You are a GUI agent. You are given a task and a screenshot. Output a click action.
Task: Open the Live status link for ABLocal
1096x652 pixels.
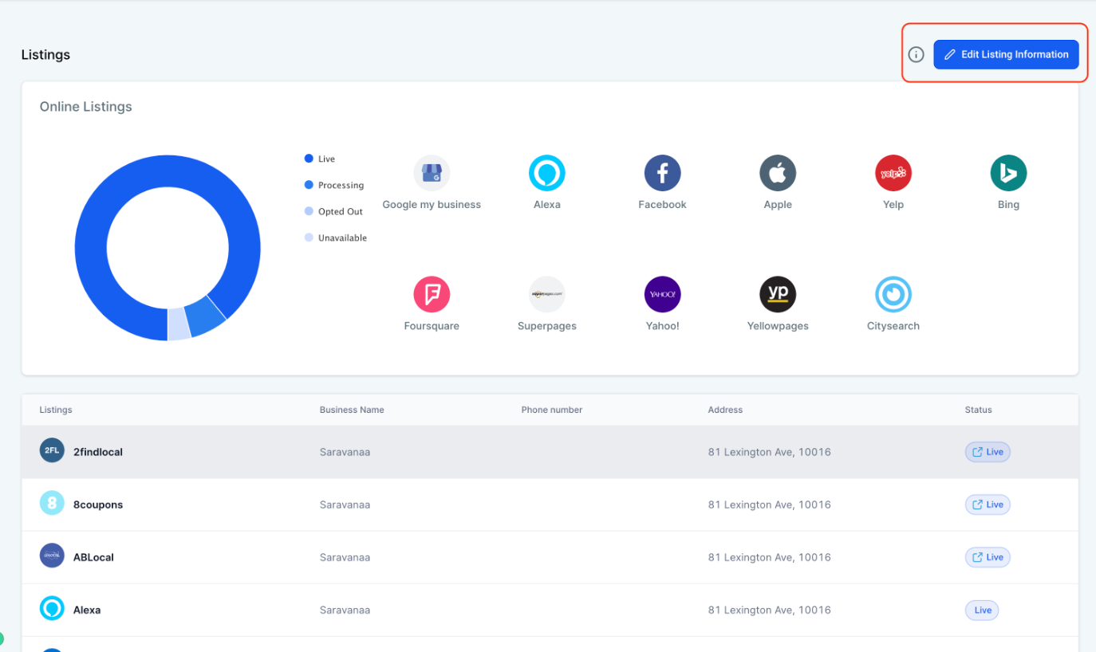click(988, 557)
